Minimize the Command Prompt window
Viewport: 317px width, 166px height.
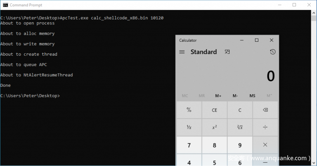point(279,5)
